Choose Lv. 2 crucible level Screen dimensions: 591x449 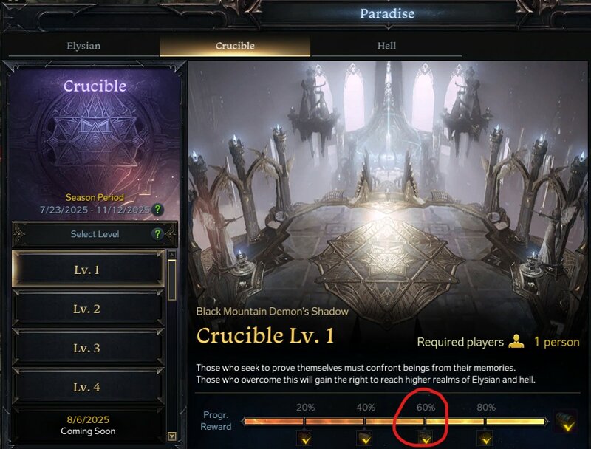click(88, 309)
